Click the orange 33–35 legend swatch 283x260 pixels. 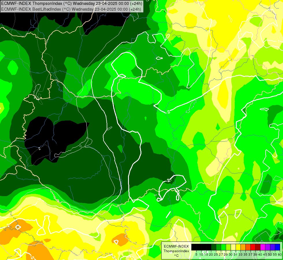pyautogui.click(x=243, y=247)
